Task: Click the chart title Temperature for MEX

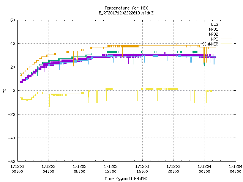Action: (x=126, y=8)
